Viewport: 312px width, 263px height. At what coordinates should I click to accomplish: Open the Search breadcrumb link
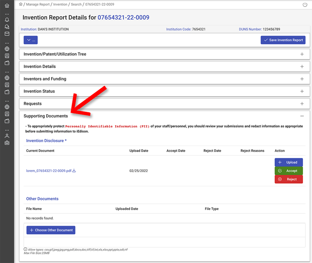click(76, 5)
